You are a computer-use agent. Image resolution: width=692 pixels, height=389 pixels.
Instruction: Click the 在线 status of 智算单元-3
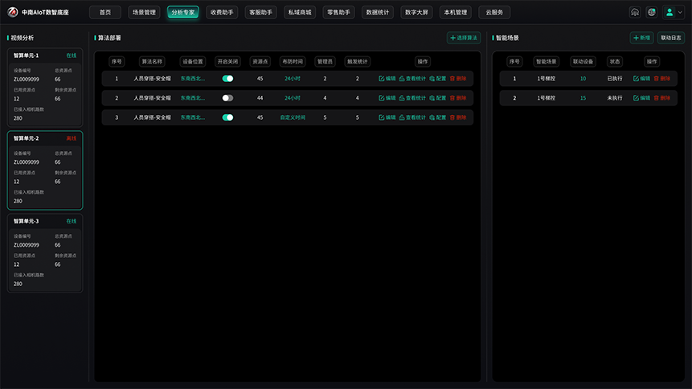(x=71, y=221)
